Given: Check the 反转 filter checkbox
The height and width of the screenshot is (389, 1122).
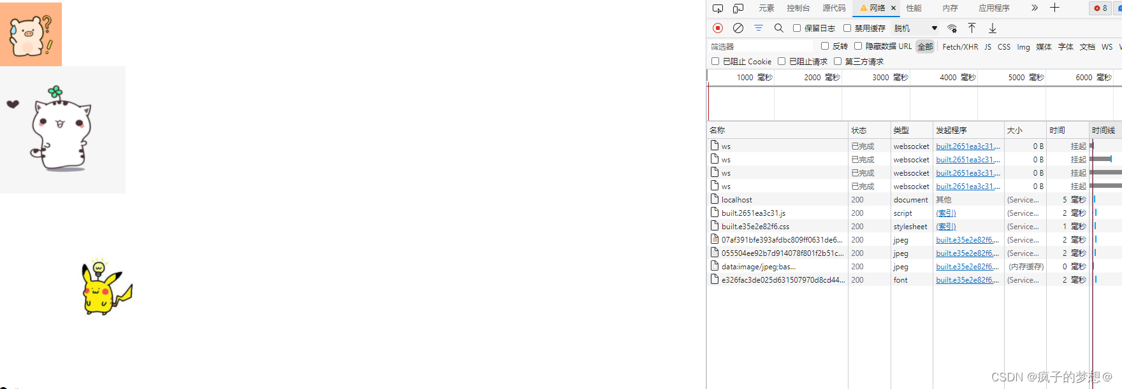Looking at the screenshot, I should tap(825, 46).
